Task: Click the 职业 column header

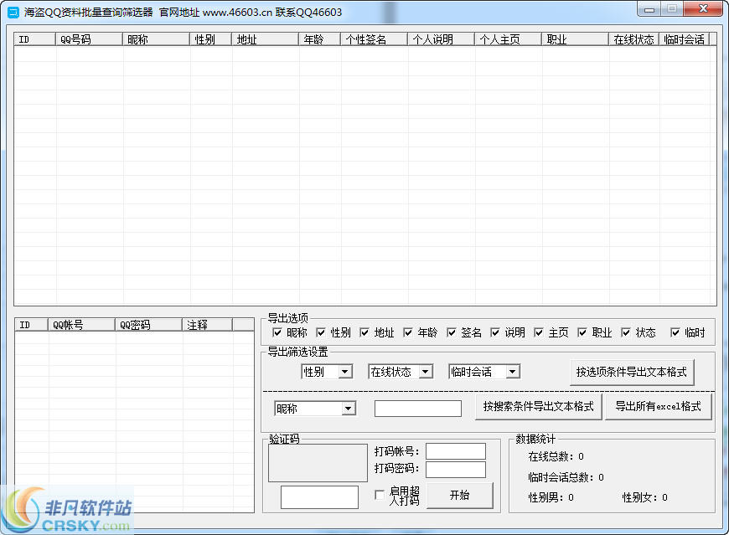Action: pyautogui.click(x=575, y=39)
